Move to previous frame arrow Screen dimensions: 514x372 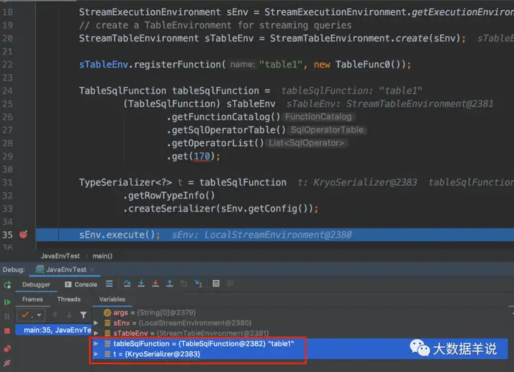coord(55,316)
